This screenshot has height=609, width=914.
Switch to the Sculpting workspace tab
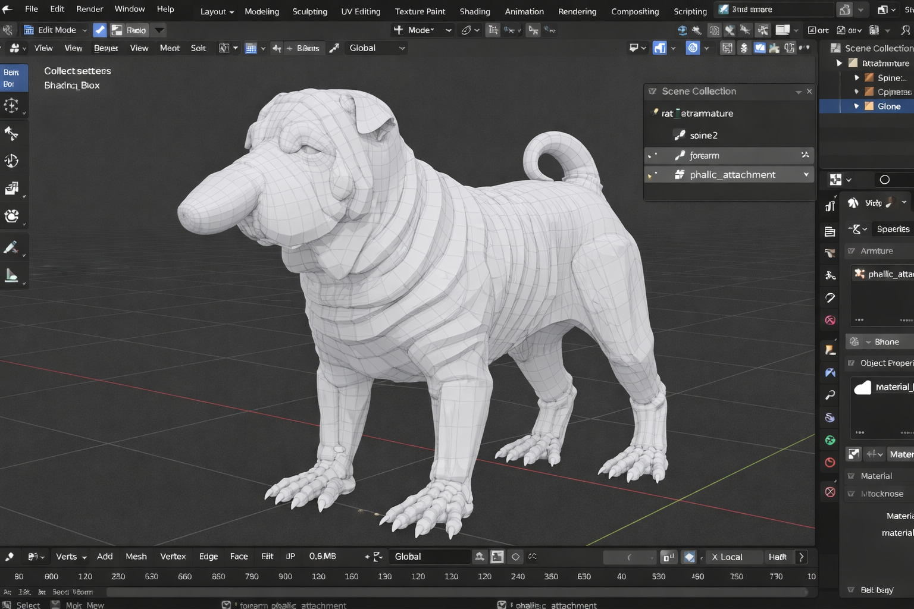pos(309,11)
